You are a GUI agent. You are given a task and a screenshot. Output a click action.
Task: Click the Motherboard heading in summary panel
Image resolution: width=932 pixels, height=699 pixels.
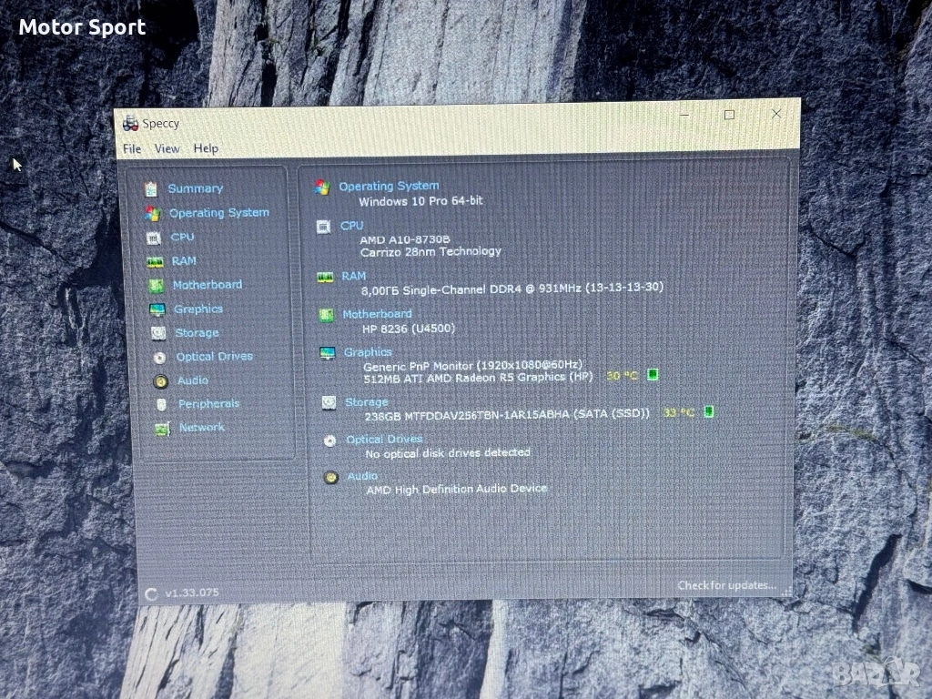point(377,314)
